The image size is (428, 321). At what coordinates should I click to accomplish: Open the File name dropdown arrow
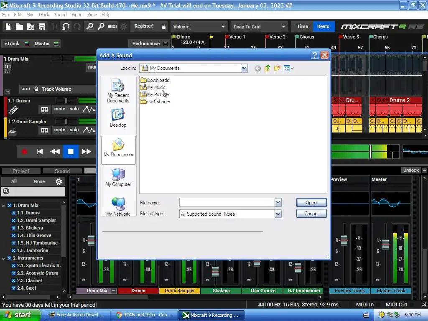click(x=278, y=203)
